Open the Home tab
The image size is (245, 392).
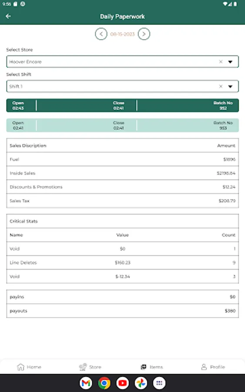click(29, 367)
